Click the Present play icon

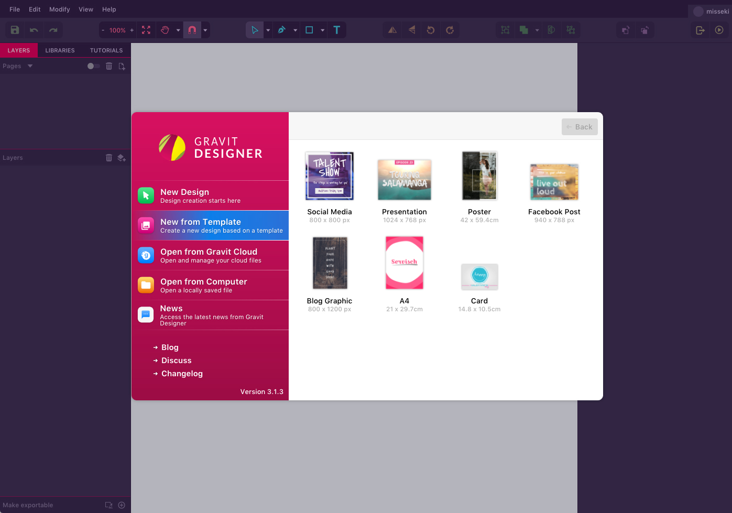(x=719, y=30)
